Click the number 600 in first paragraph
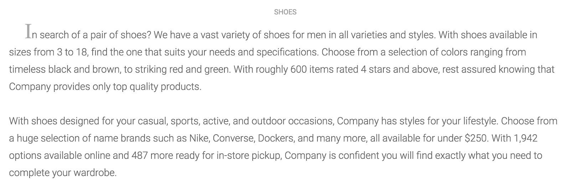The height and width of the screenshot is (193, 570). tap(299, 69)
